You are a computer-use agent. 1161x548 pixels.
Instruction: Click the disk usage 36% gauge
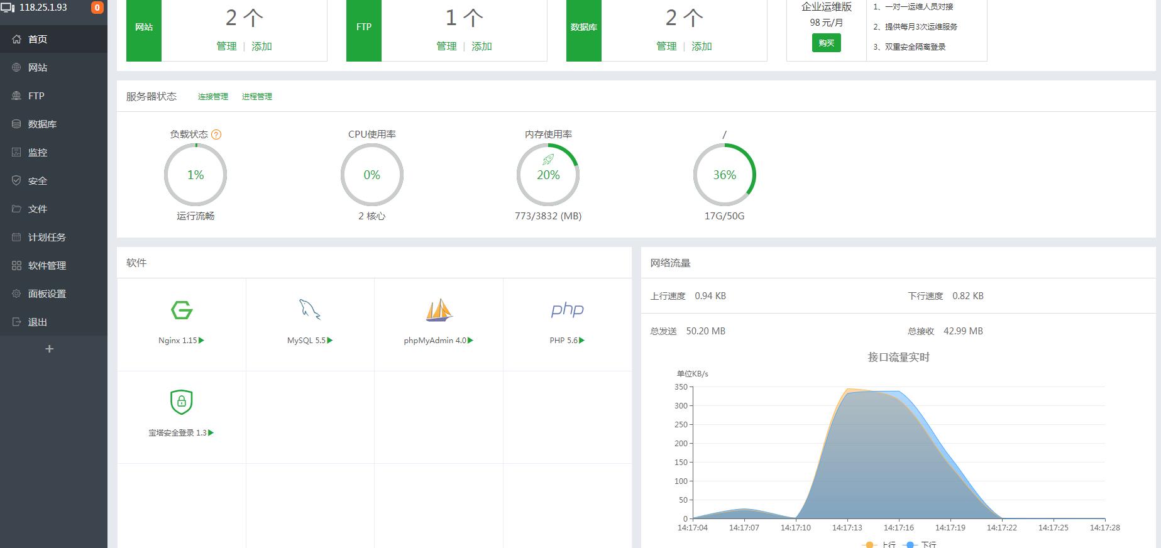pyautogui.click(x=725, y=175)
